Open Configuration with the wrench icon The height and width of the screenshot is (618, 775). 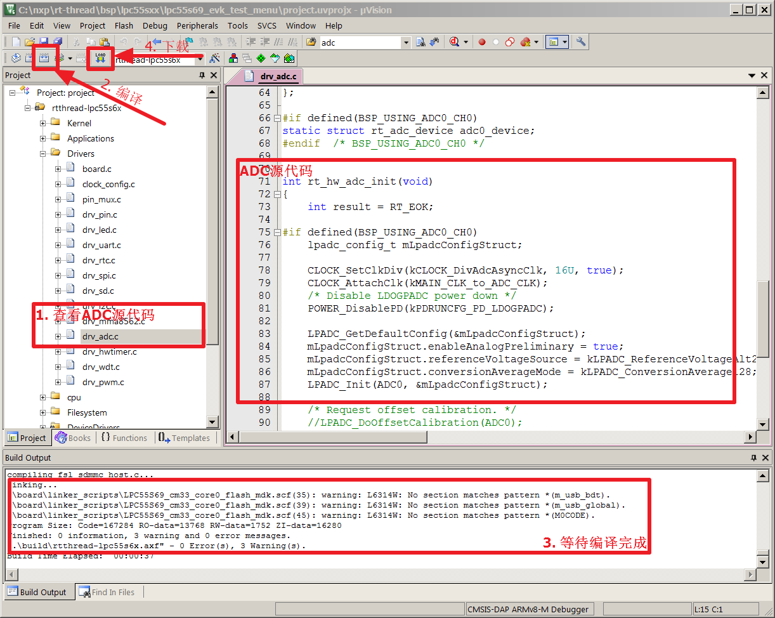coord(581,43)
